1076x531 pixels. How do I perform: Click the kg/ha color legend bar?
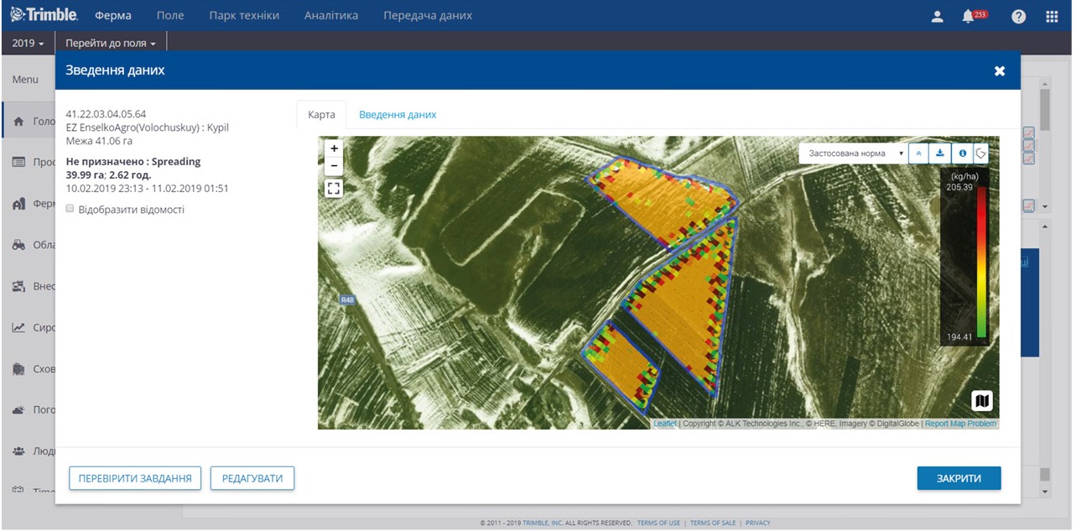coord(981,260)
